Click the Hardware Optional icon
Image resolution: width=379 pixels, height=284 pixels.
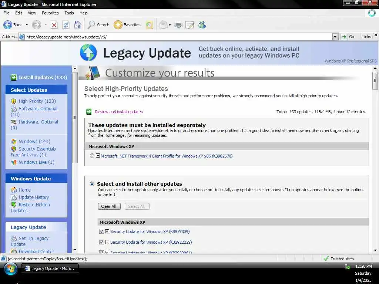[x=14, y=122]
